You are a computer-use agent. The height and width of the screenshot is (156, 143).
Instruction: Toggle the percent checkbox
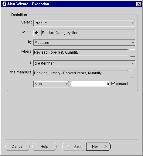113,83
